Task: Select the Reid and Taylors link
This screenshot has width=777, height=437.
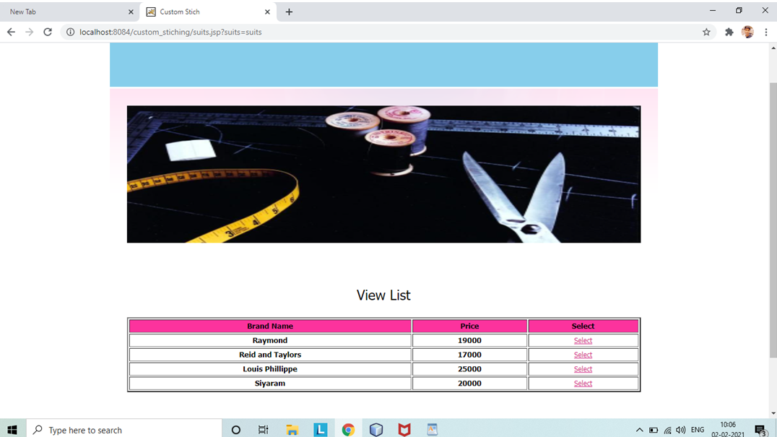Action: [583, 355]
